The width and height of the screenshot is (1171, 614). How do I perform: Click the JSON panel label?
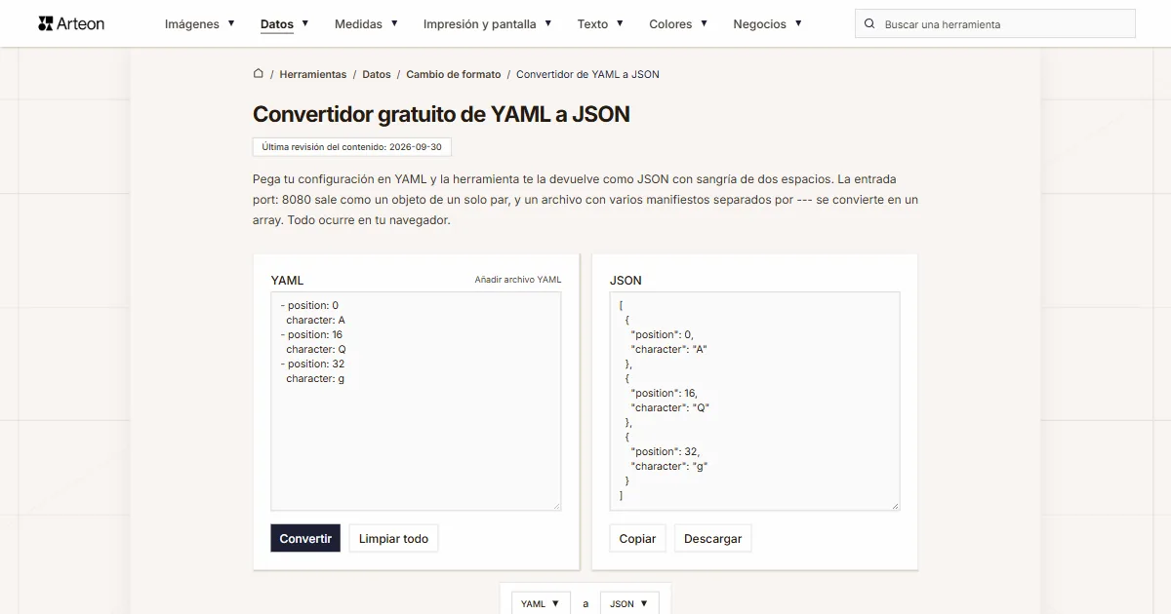(626, 280)
